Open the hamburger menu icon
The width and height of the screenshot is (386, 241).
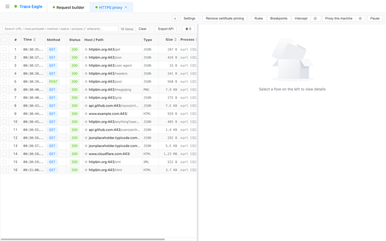pyautogui.click(x=7, y=7)
